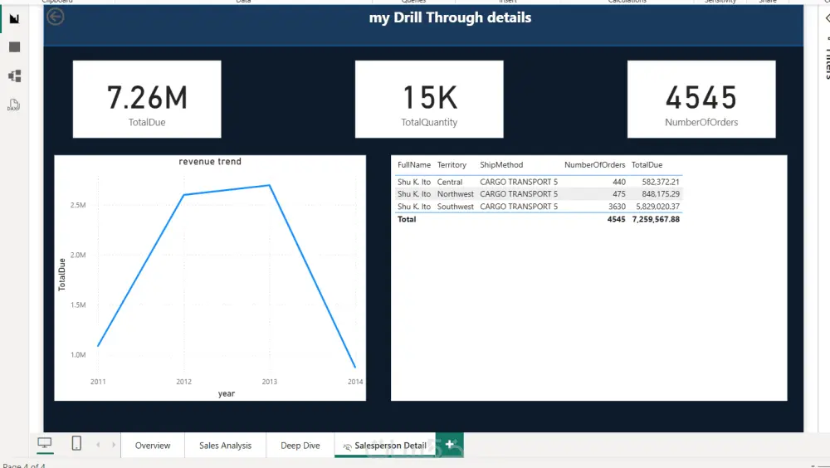Click Shu K. Ito in Central row
Image resolution: width=830 pixels, height=468 pixels.
click(414, 182)
